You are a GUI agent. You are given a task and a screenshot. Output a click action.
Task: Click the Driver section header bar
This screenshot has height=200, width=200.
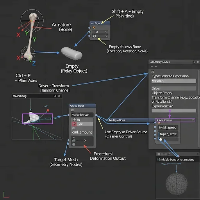(x=174, y=88)
